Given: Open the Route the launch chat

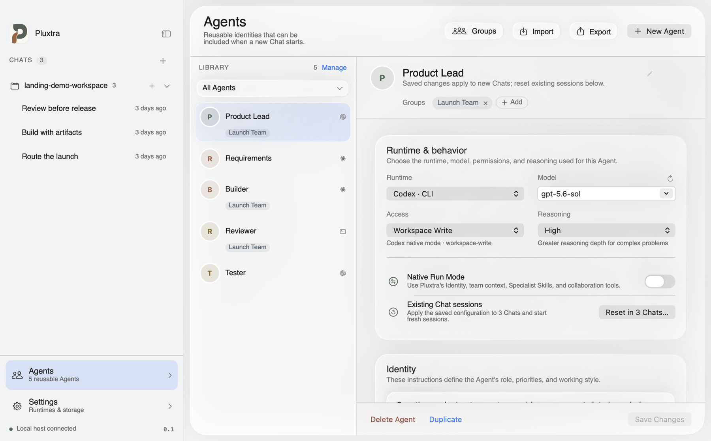Looking at the screenshot, I should (94, 156).
